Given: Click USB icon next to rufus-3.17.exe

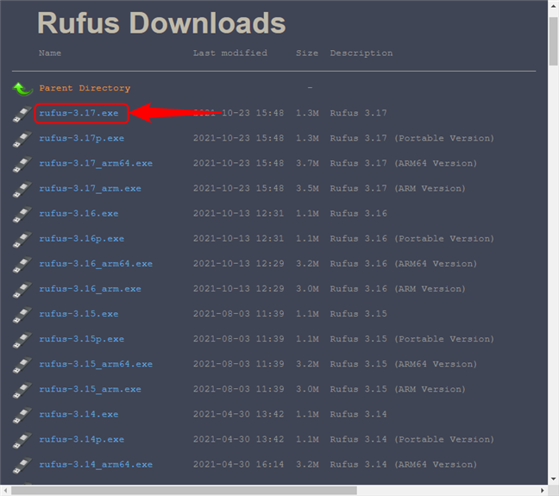Looking at the screenshot, I should pos(22,114).
